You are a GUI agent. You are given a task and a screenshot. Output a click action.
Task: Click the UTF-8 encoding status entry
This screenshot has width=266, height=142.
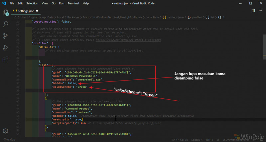[210, 140]
